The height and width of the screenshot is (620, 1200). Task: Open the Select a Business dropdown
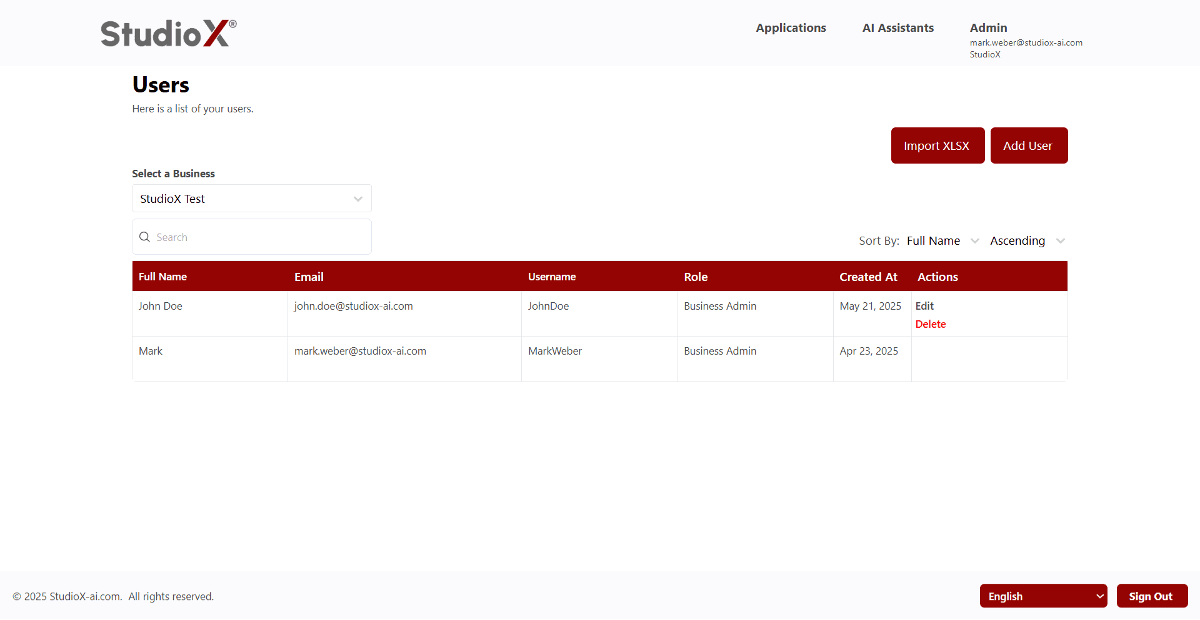point(251,199)
